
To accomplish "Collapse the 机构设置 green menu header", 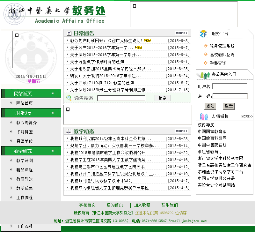I will (31, 113).
